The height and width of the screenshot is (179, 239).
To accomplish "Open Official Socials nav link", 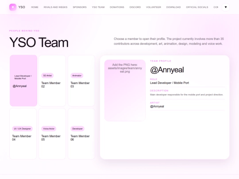I will [197, 7].
